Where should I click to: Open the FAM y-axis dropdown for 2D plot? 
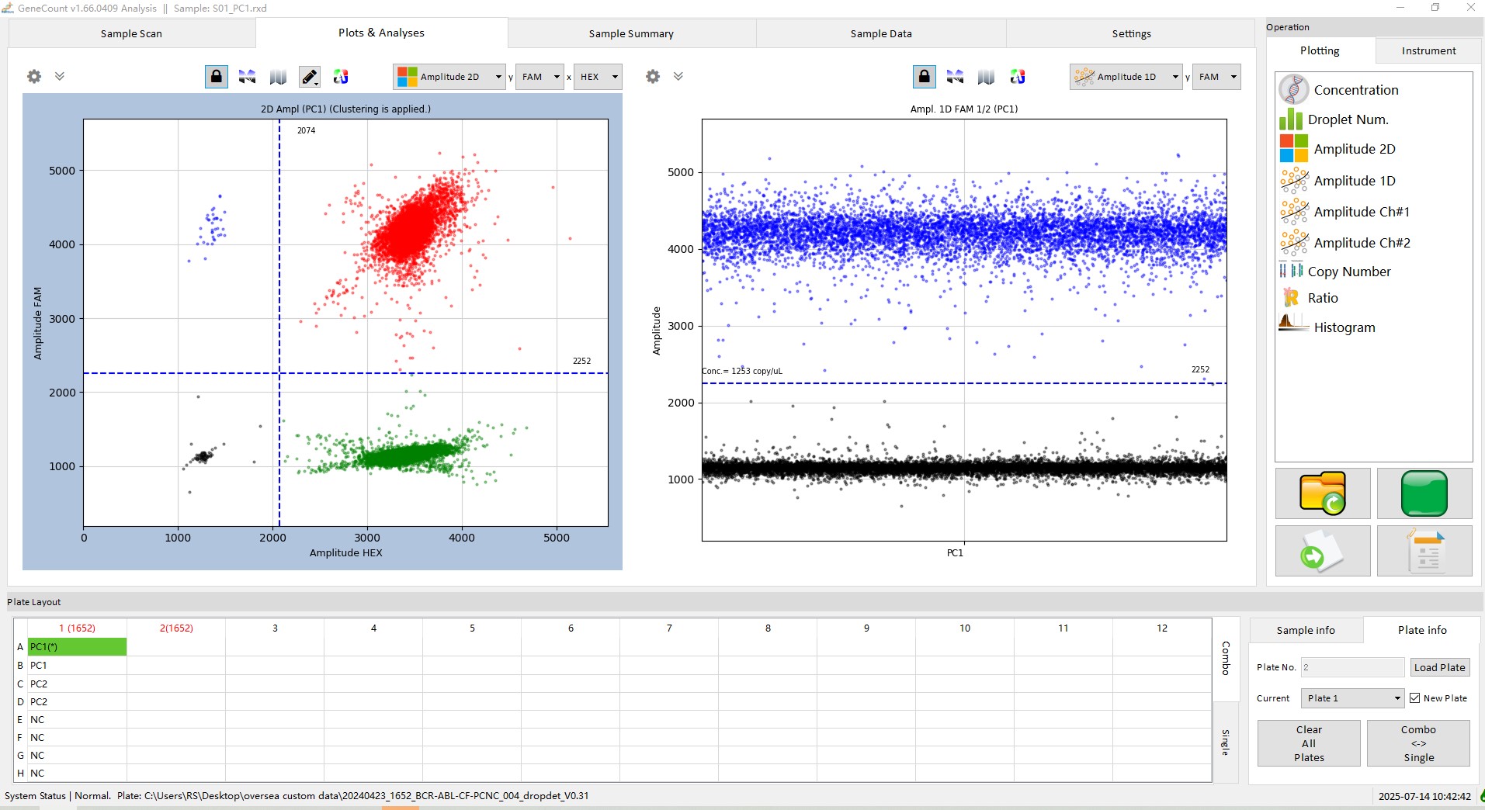(x=540, y=77)
